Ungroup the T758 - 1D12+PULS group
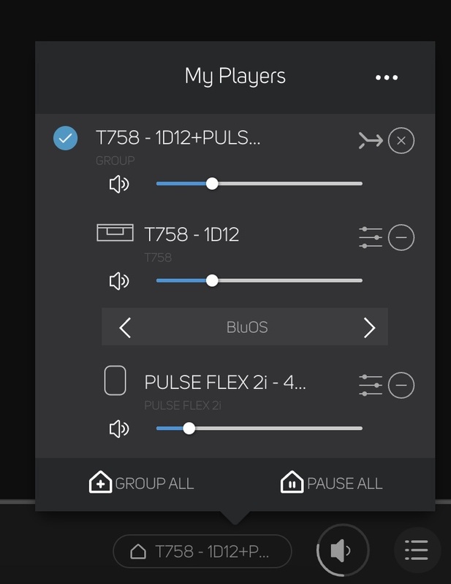 (401, 140)
